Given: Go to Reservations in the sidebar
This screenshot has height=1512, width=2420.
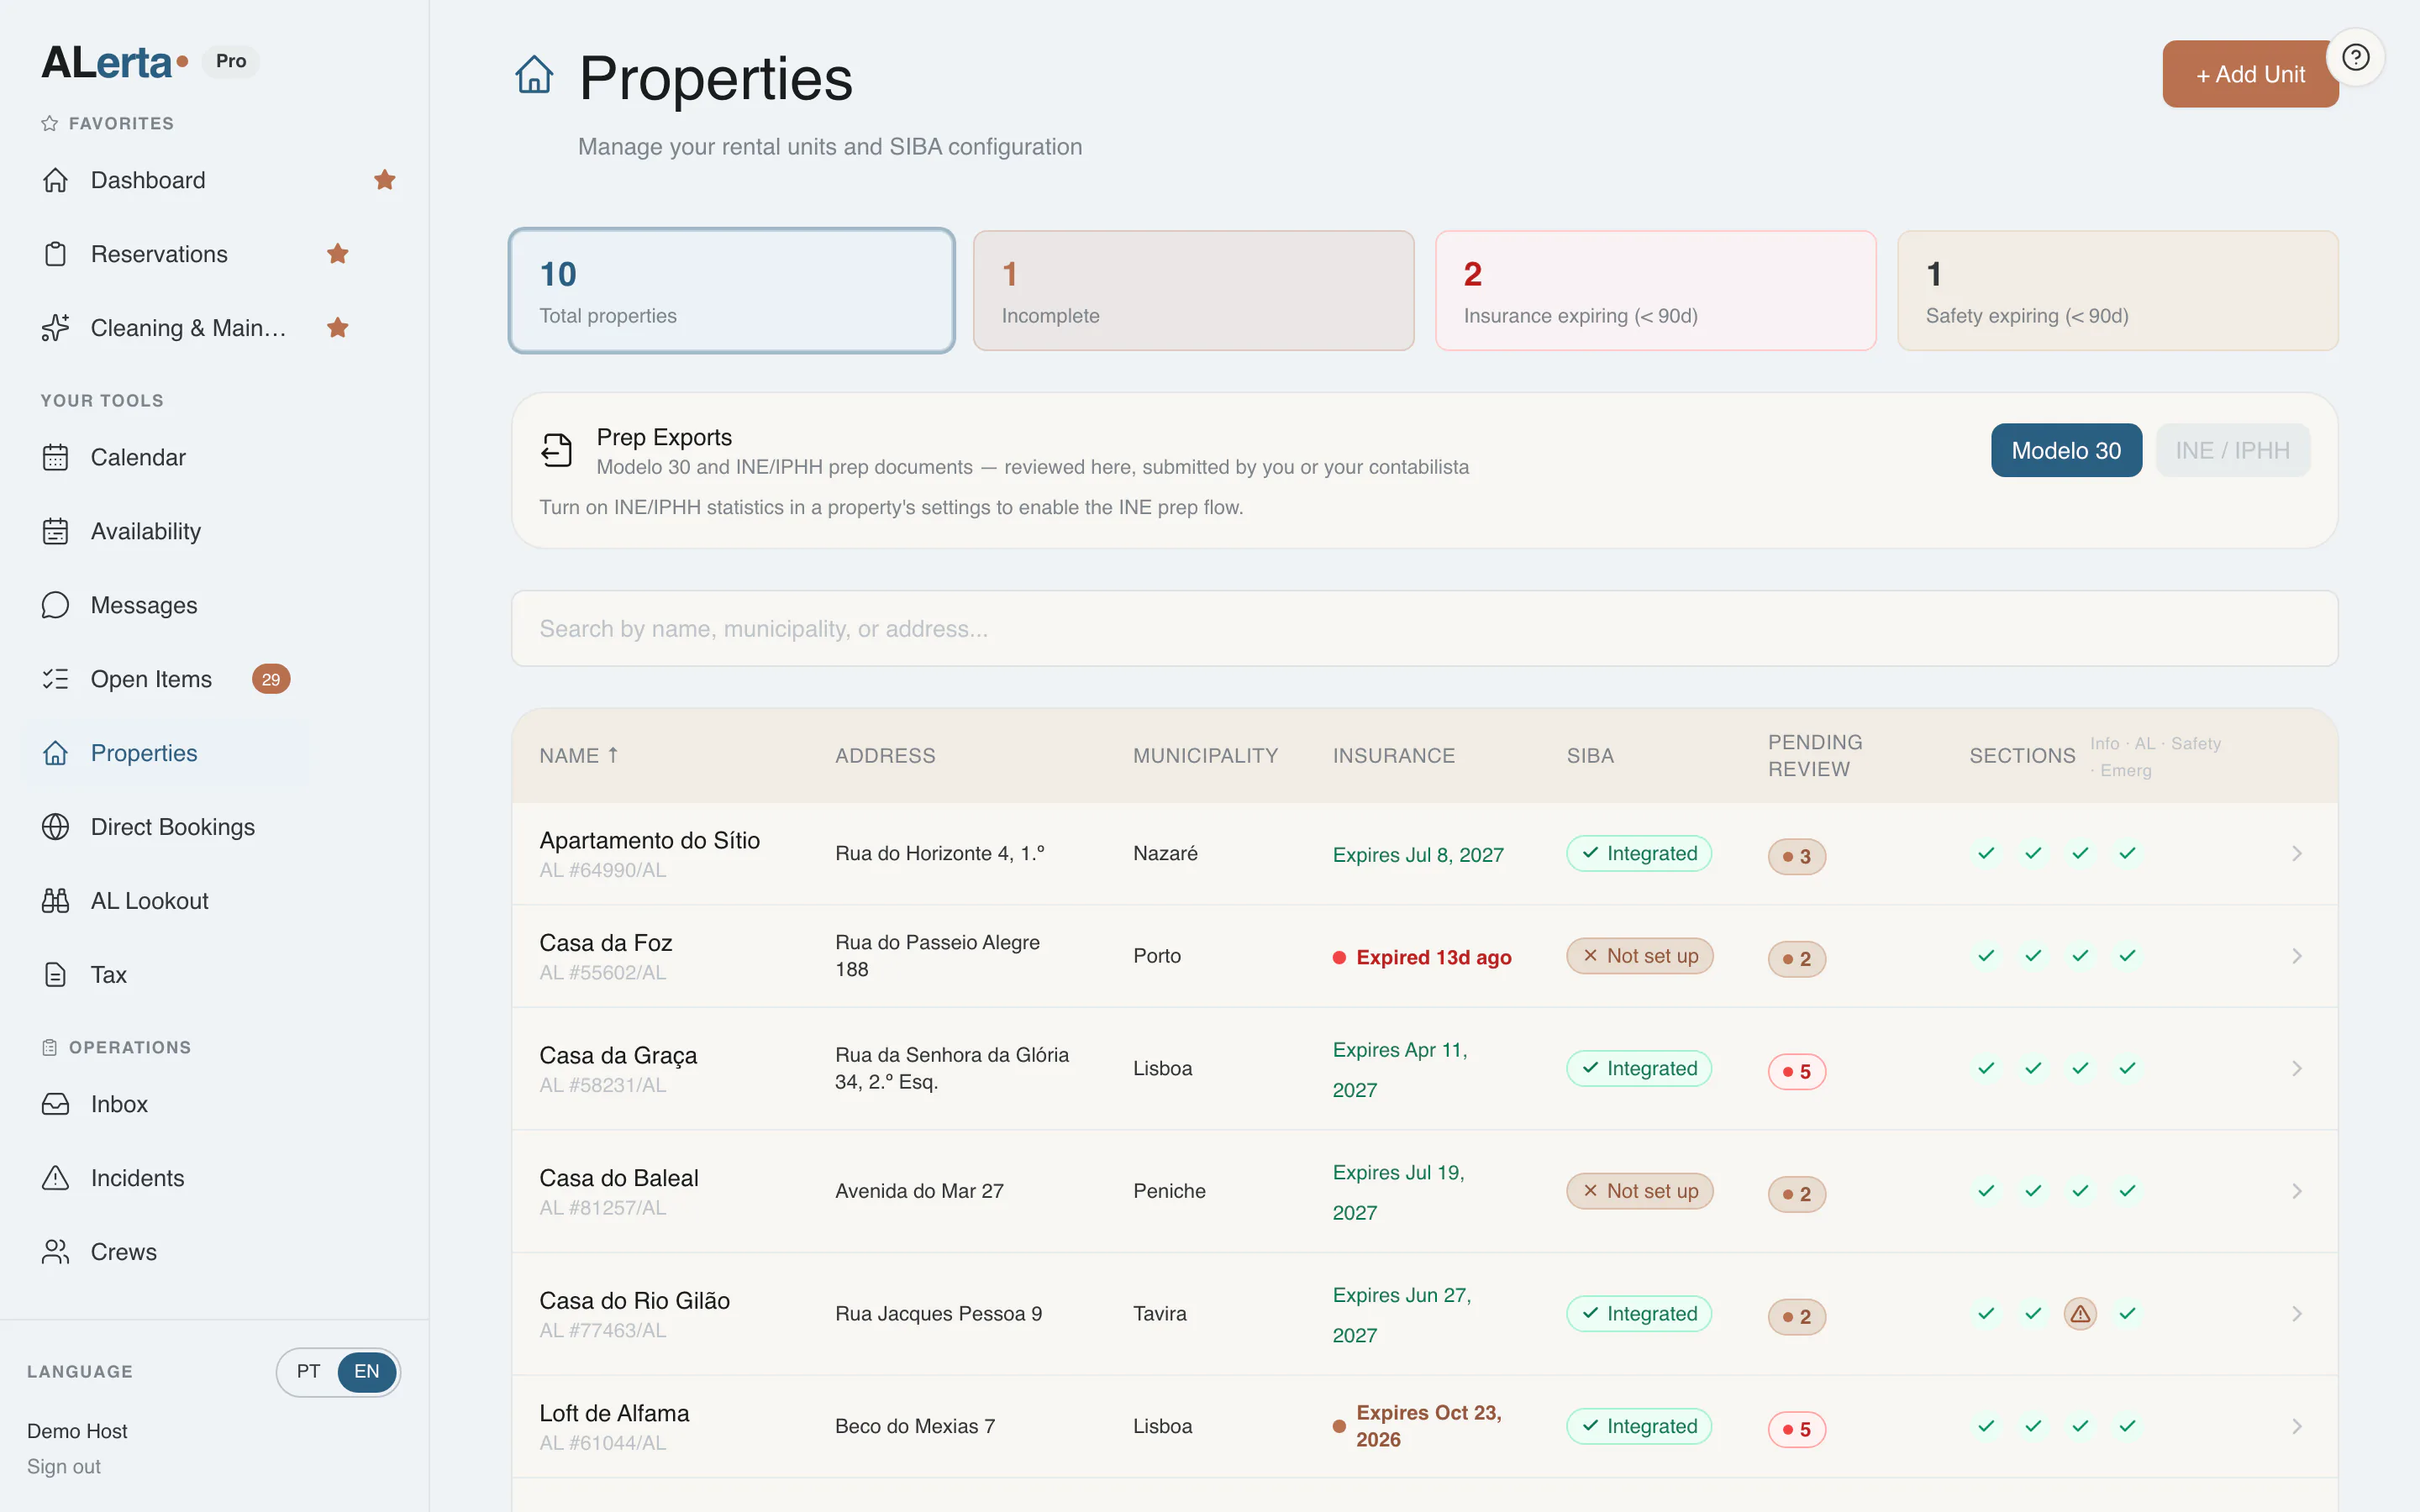Looking at the screenshot, I should (159, 254).
